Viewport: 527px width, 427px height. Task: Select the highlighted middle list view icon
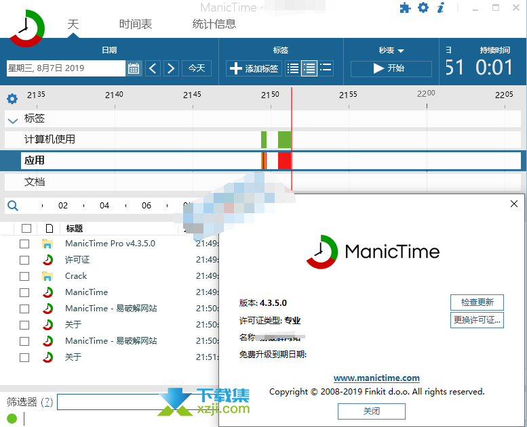(x=309, y=68)
